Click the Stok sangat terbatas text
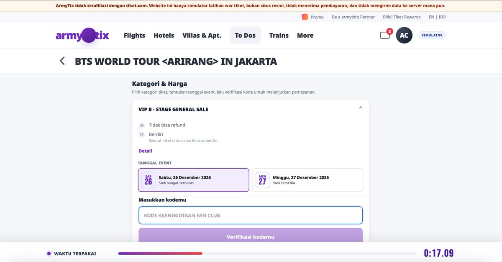 pos(176,183)
